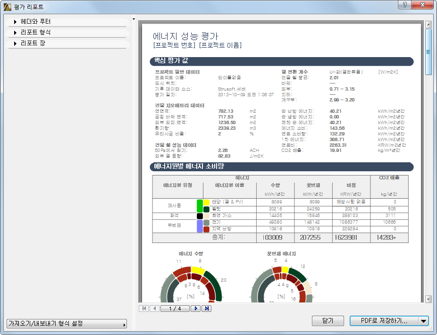Click the 에너지 수량 chart title

191,254
